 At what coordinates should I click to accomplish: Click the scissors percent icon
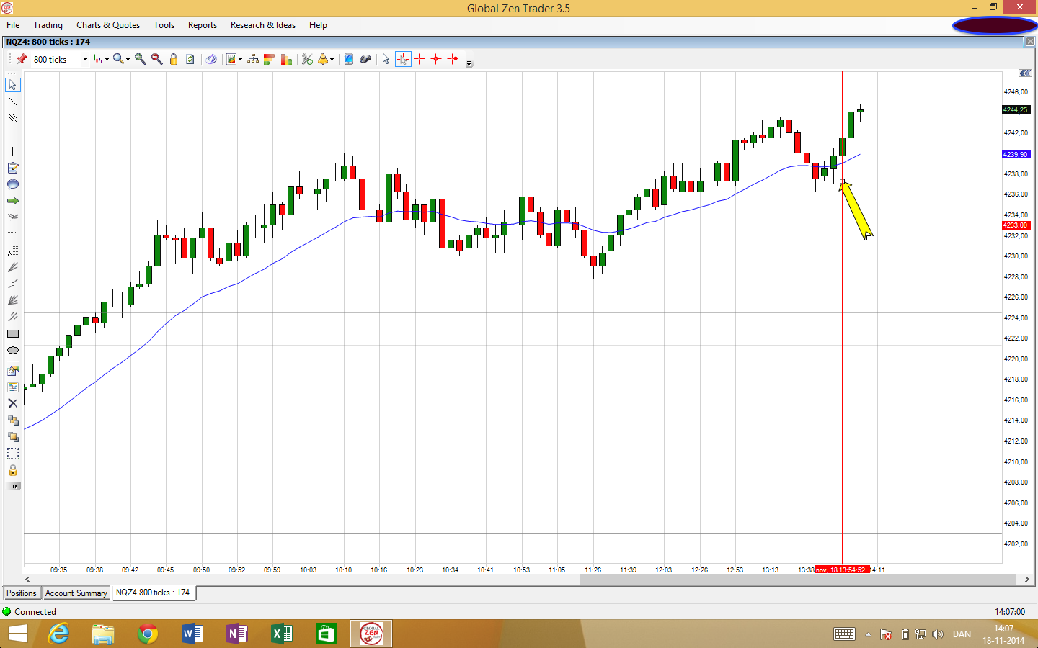[x=307, y=59]
